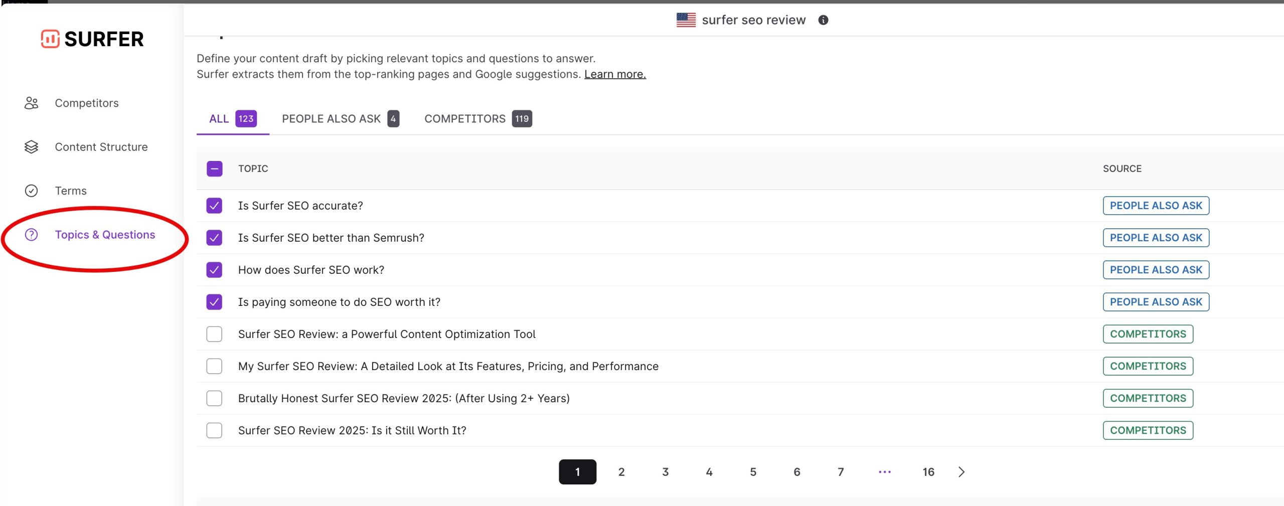Toggle the select-all checkbox in the TOPIC header
The width and height of the screenshot is (1284, 506).
(214, 168)
